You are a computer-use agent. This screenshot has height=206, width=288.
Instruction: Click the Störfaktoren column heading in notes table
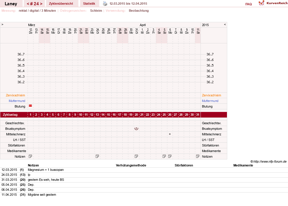click(x=184, y=165)
